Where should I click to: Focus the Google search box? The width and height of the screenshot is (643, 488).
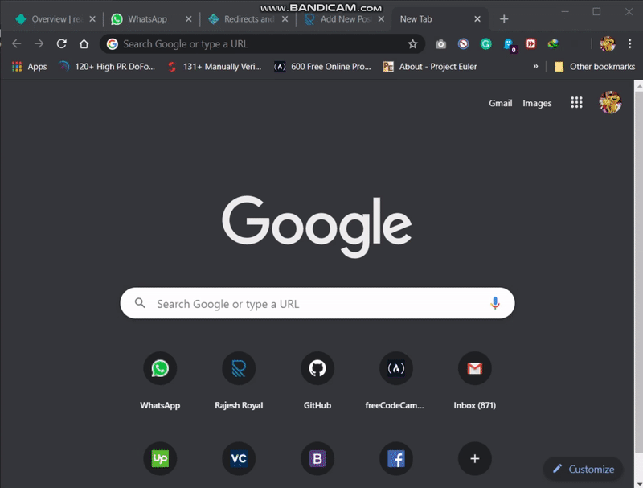317,303
